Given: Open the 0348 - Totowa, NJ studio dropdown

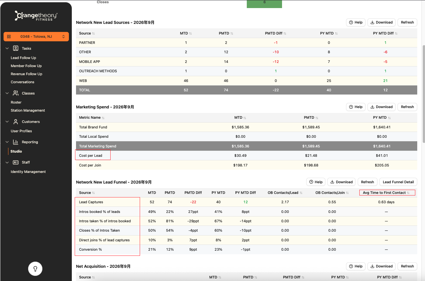Looking at the screenshot, I should 36,36.
